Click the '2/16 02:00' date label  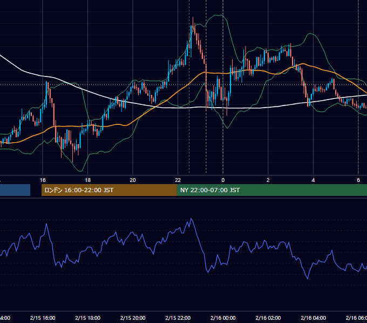point(268,318)
